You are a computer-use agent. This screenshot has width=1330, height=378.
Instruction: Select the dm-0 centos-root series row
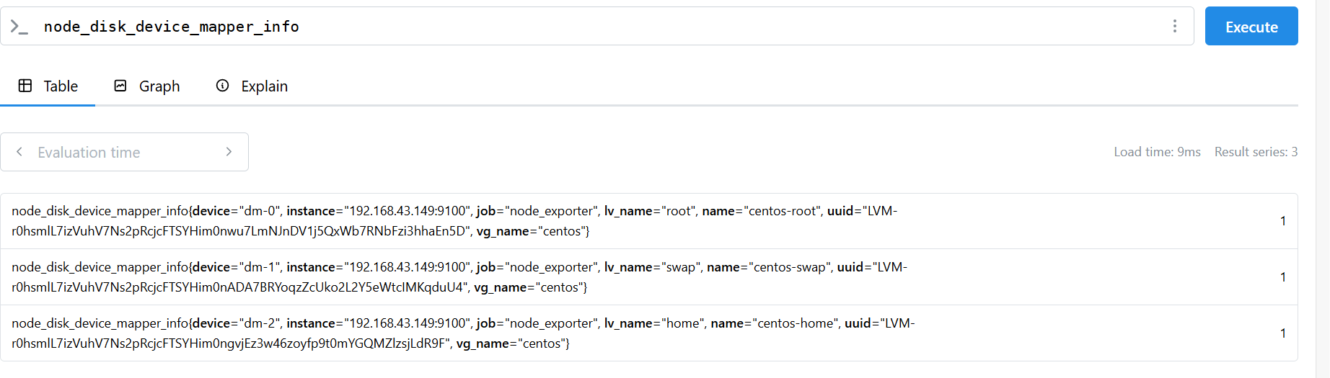pos(454,221)
